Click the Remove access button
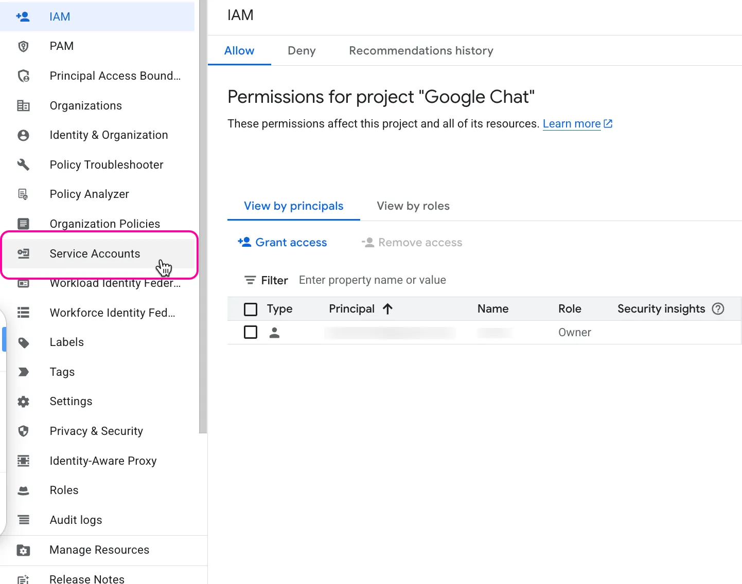The image size is (742, 584). pos(412,242)
